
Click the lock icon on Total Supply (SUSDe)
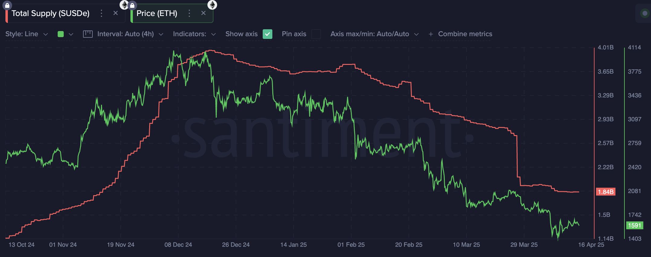pos(7,5)
